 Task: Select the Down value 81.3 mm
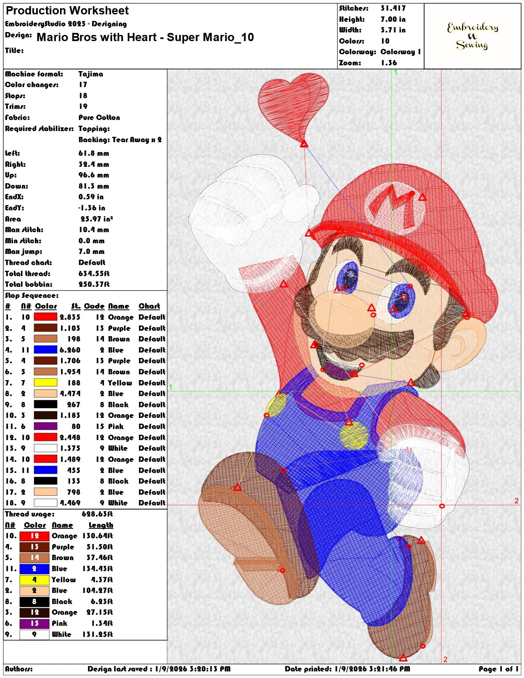coord(94,186)
